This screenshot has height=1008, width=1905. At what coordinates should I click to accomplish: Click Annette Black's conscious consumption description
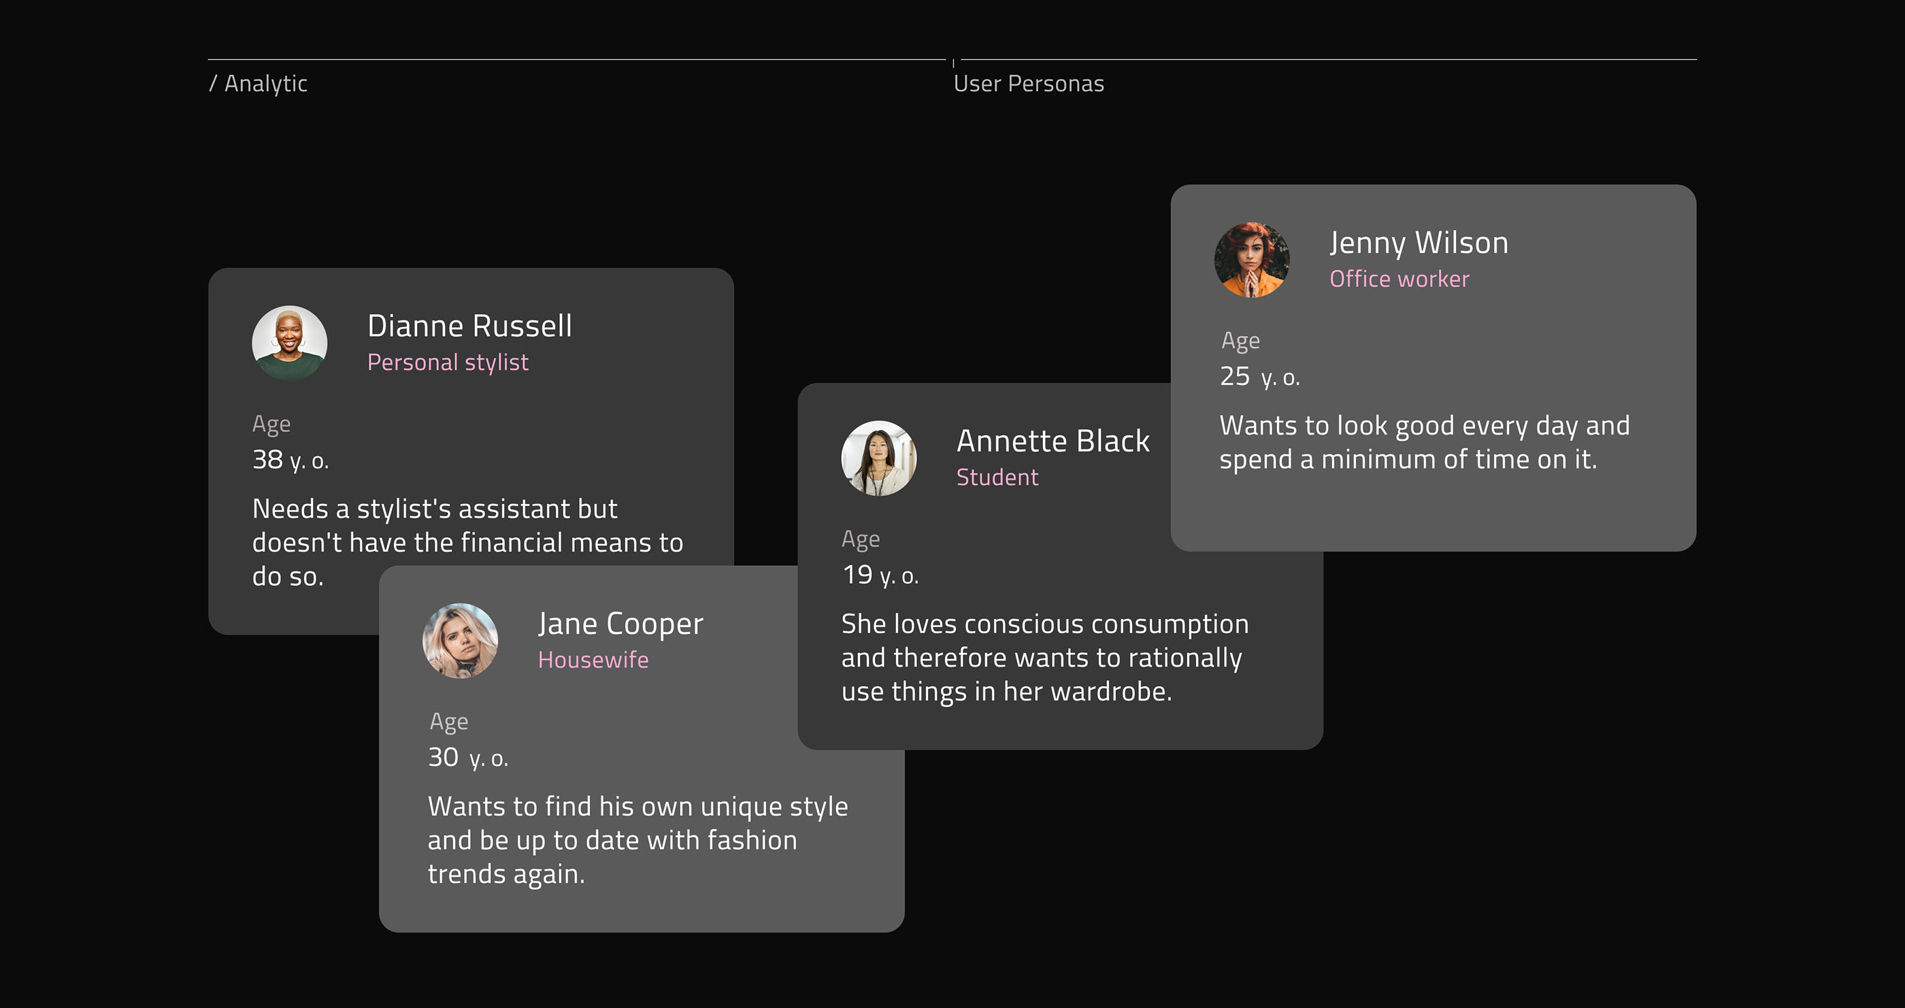click(1044, 658)
